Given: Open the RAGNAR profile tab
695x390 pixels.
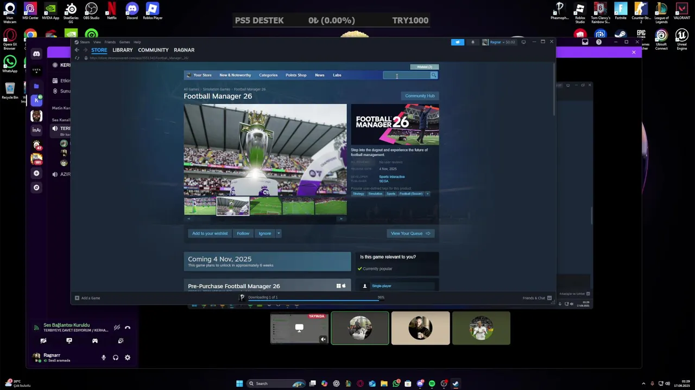Looking at the screenshot, I should point(184,50).
